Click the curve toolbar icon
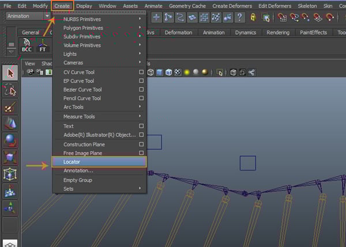The image size is (346, 247). [180, 17]
